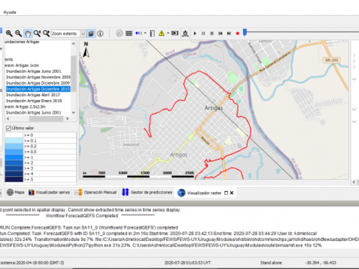Select the pan hand tool

(x=28, y=33)
